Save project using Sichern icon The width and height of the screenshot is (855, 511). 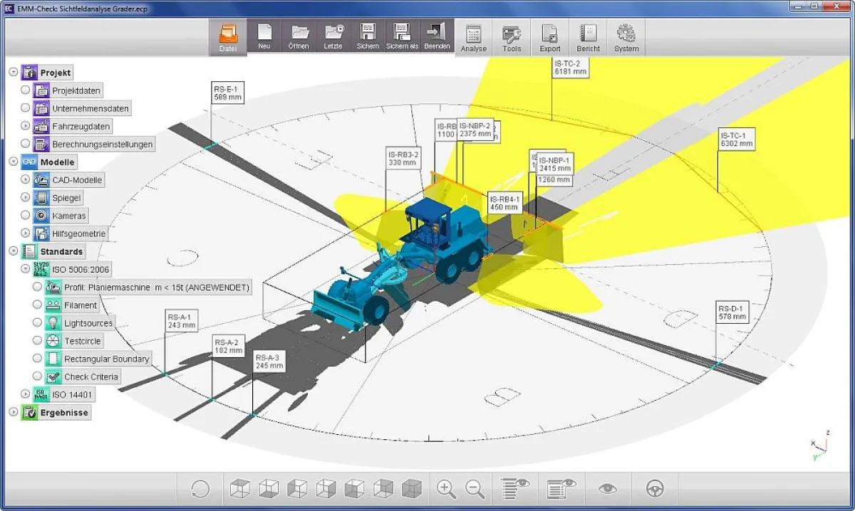click(368, 36)
